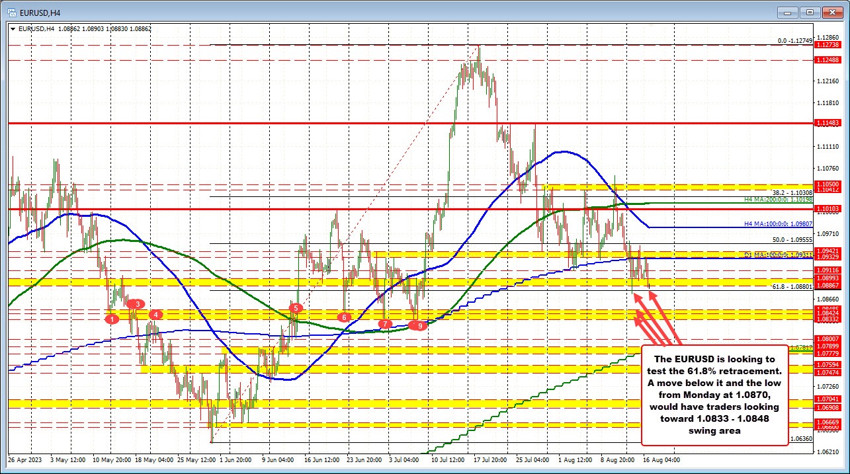Click numbered marker 9 on the chart
The height and width of the screenshot is (474, 850).
(417, 325)
